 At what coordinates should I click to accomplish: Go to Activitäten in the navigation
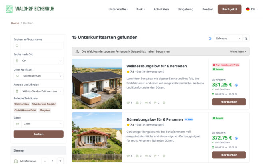(161, 9)
